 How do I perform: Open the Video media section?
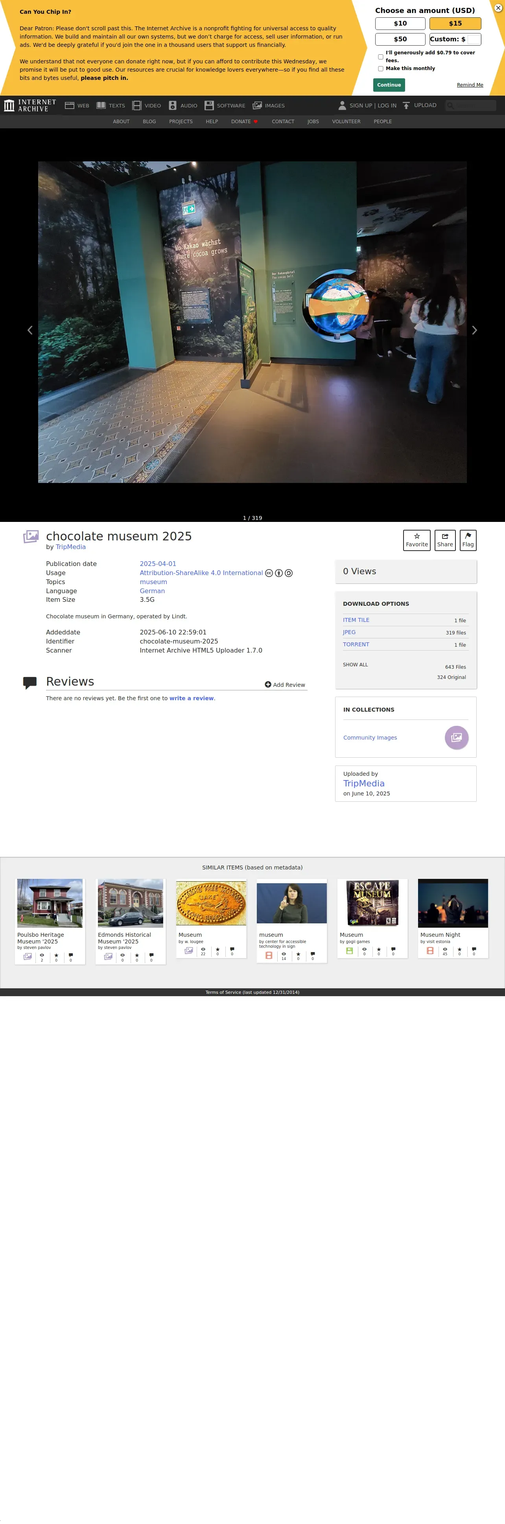click(147, 105)
